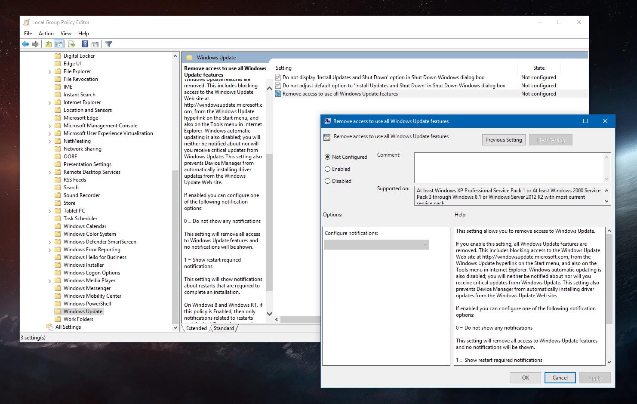Select the Not Configured radio button
This screenshot has height=404, width=637.
tap(328, 157)
